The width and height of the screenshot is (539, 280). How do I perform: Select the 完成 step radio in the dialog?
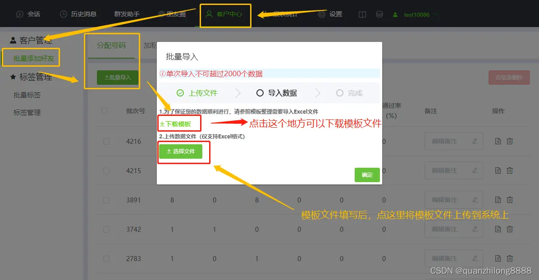[x=339, y=93]
